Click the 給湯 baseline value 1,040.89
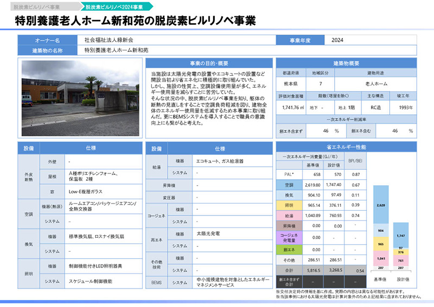The height and width of the screenshot is (307, 434). pyautogui.click(x=313, y=215)
